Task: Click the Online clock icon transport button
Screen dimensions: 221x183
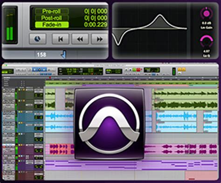Action: 37,39
